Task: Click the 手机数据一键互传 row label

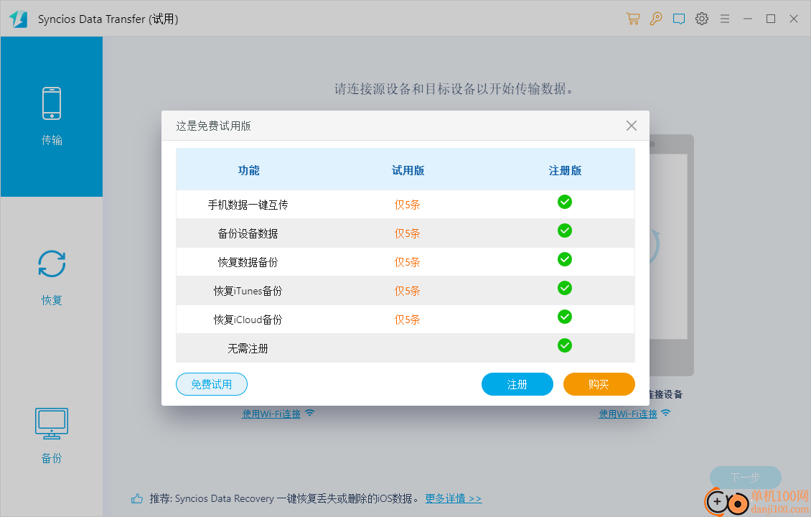Action: coord(248,205)
